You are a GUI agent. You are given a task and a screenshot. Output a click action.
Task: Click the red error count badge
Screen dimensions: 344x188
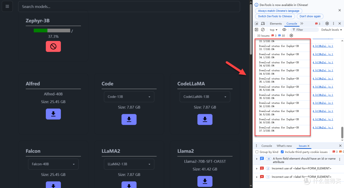point(318,24)
